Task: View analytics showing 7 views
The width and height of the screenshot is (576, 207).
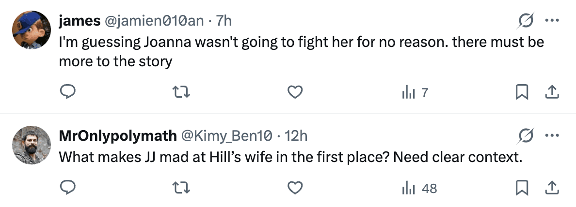Action: click(415, 92)
